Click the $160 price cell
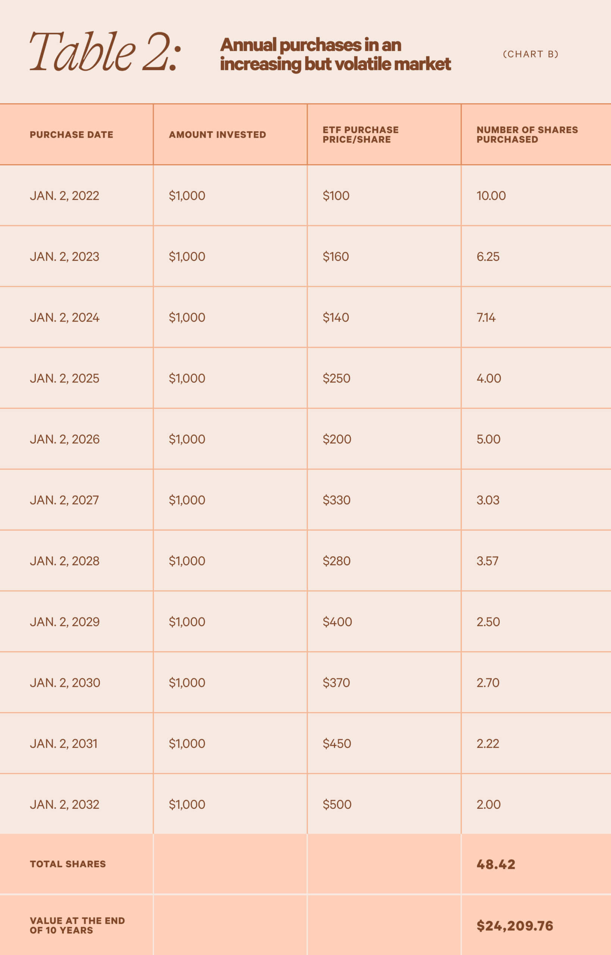 coord(336,257)
